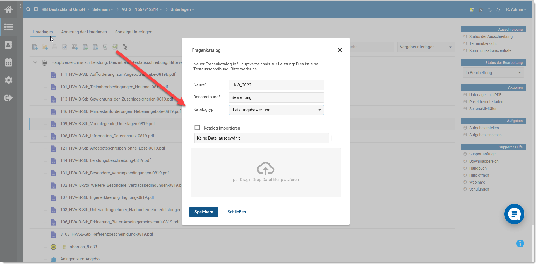Click the recycle bin toolbar icon
This screenshot has width=538, height=266.
point(105,47)
